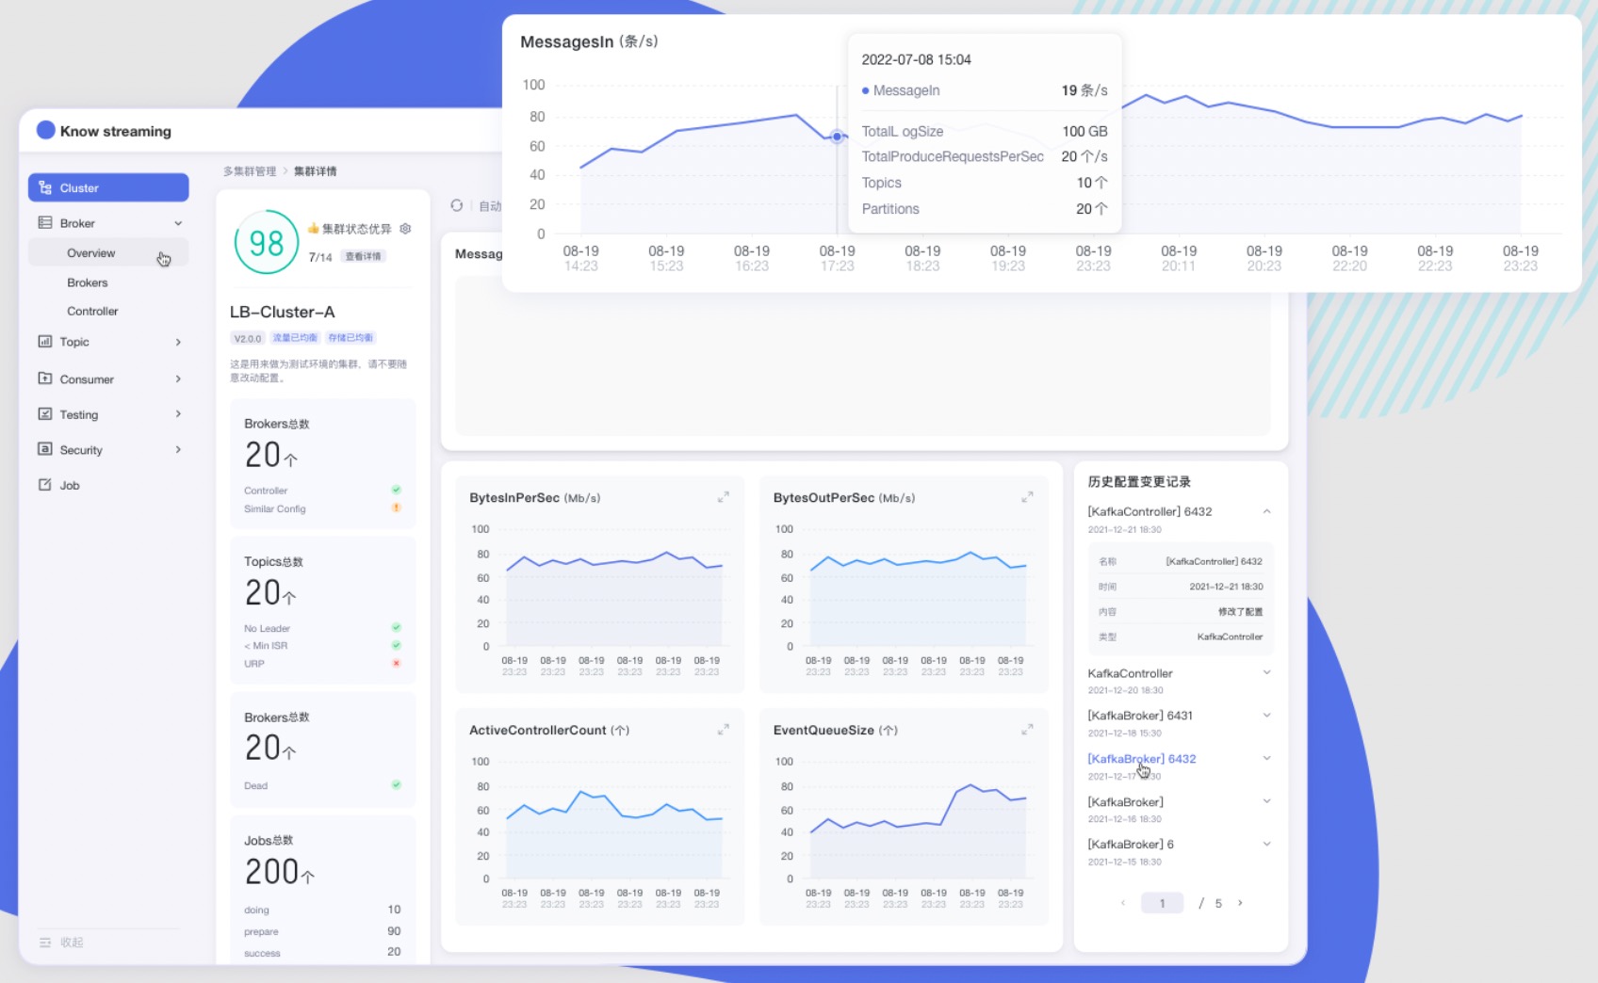Go to next page of config history
Image resolution: width=1598 pixels, height=983 pixels.
1240,903
